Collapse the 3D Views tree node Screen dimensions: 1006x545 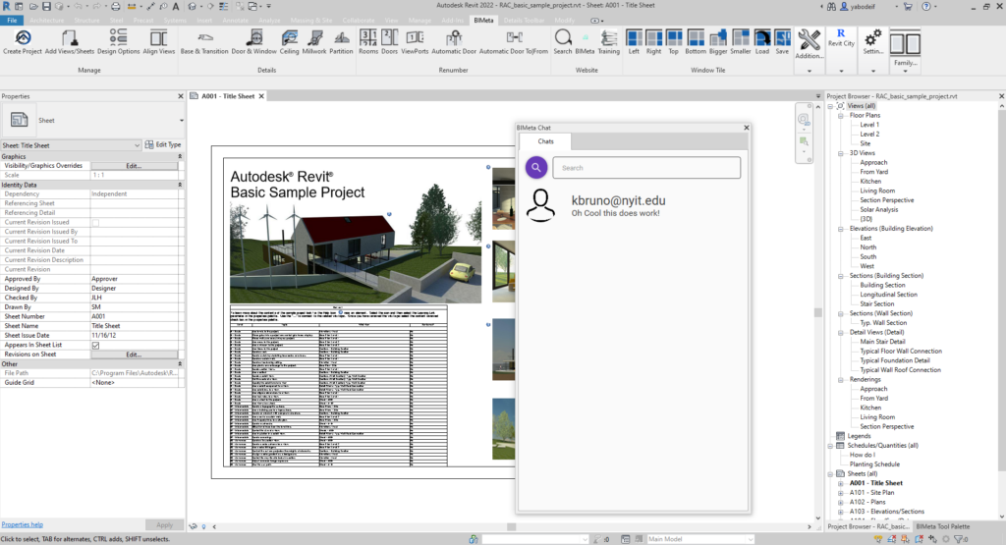(x=841, y=154)
